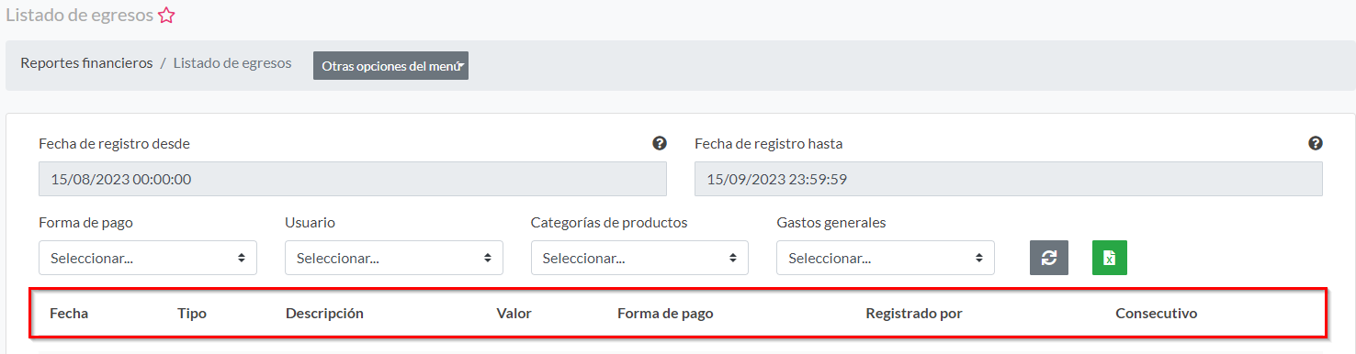The height and width of the screenshot is (354, 1356).
Task: Expand the Forma de pago dropdown
Action: click(148, 258)
